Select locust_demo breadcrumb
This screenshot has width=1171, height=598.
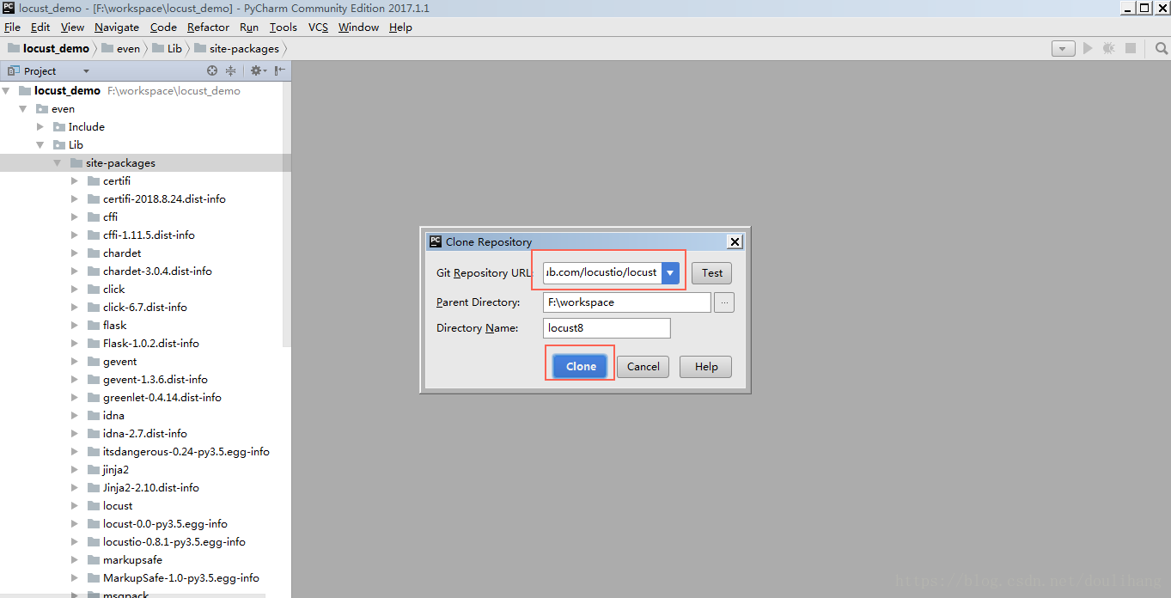(x=49, y=49)
